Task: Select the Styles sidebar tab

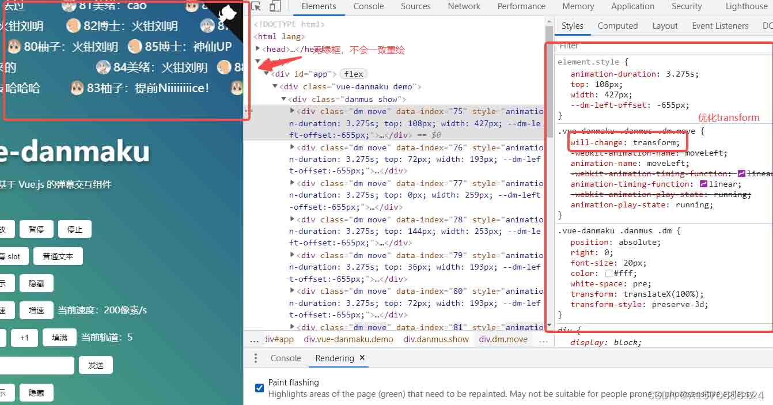Action: tap(572, 26)
